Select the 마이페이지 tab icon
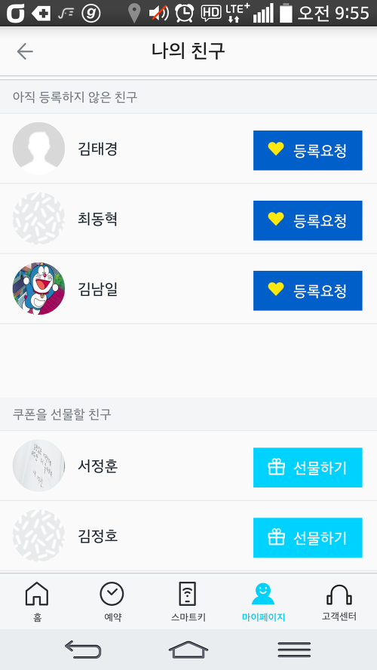Viewport: 377px width, 670px height. pos(263,594)
